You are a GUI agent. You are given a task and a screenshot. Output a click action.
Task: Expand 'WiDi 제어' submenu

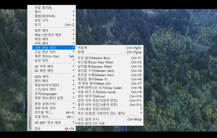[54, 77]
